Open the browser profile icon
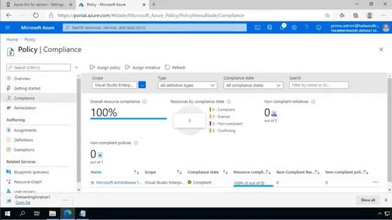 [x=369, y=15]
